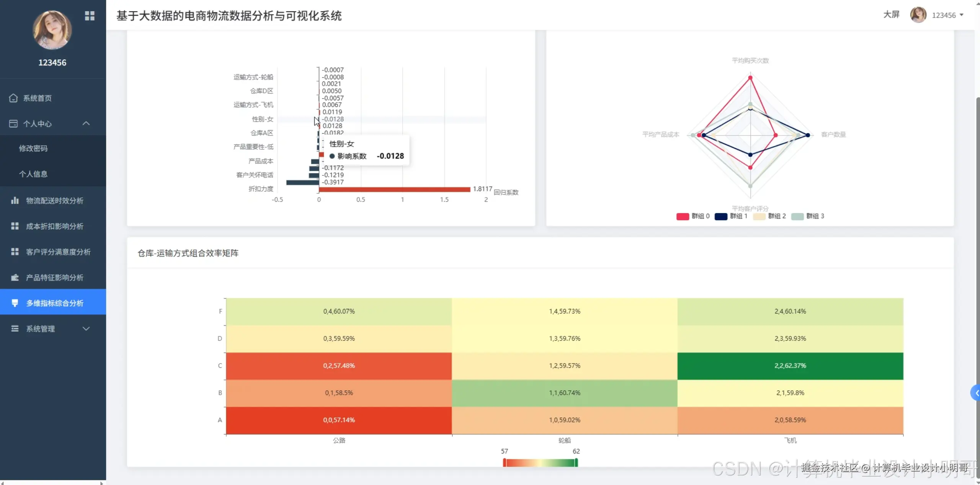Select the 客户评分满意度分析 menu item
Screen dimensions: 980x485
point(58,252)
